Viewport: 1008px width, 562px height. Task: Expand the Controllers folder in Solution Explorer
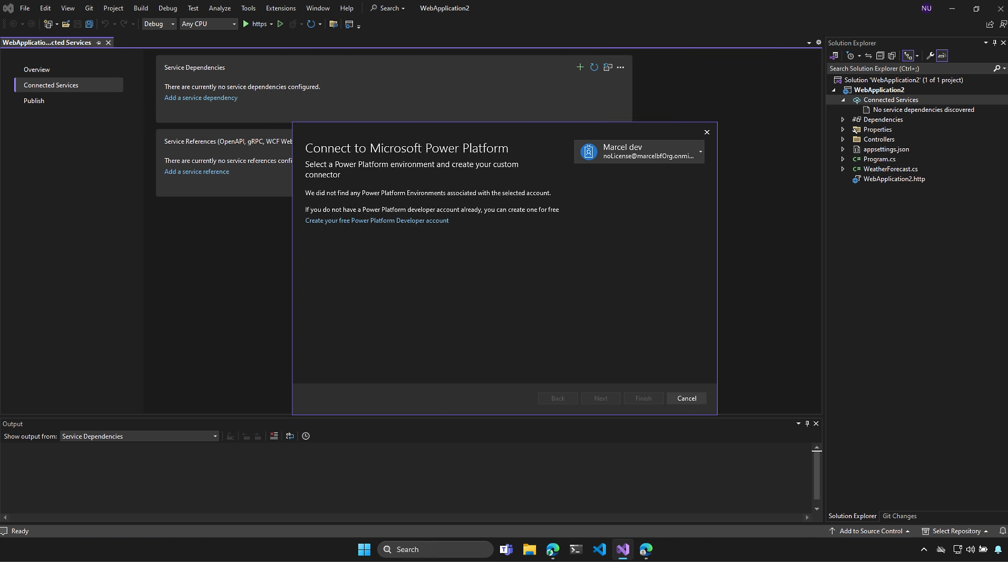pyautogui.click(x=843, y=140)
